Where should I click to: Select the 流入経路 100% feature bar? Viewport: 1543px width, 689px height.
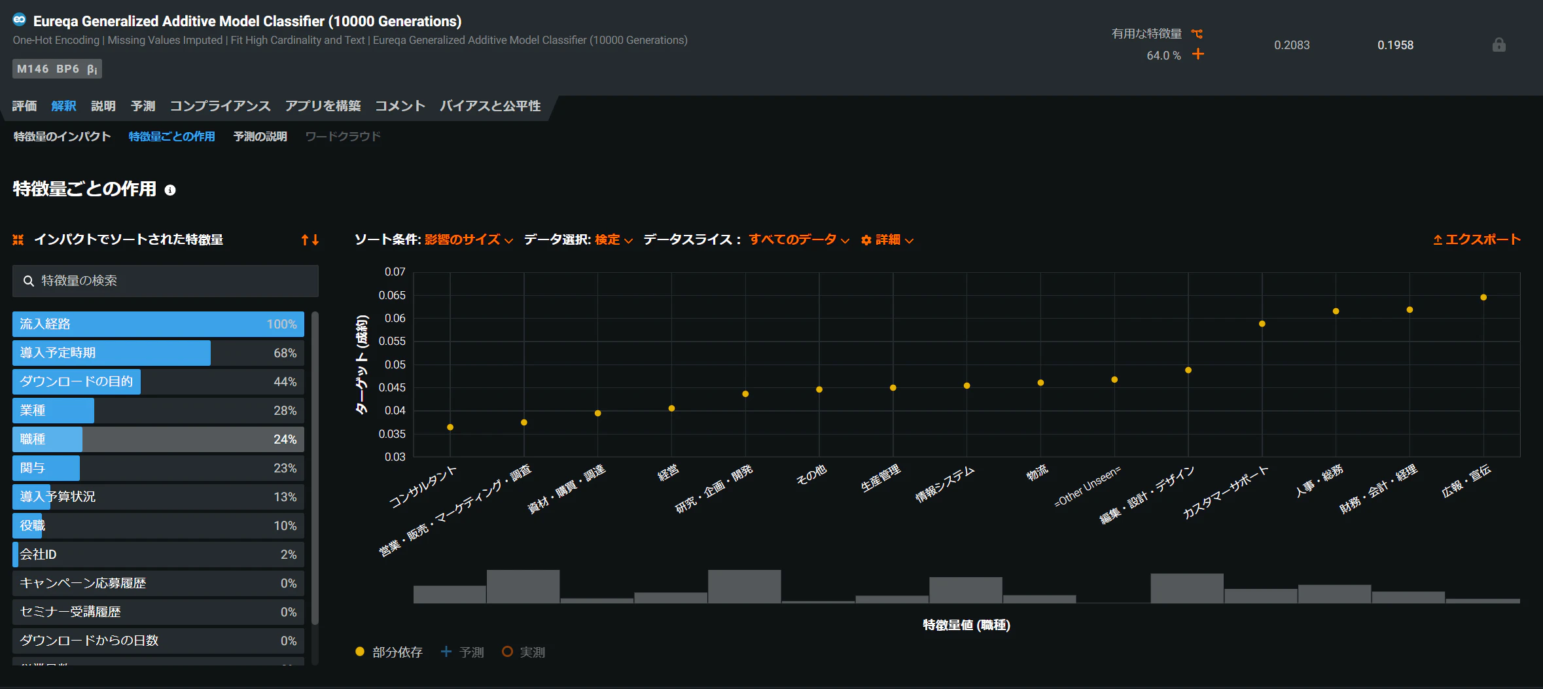pyautogui.click(x=158, y=324)
